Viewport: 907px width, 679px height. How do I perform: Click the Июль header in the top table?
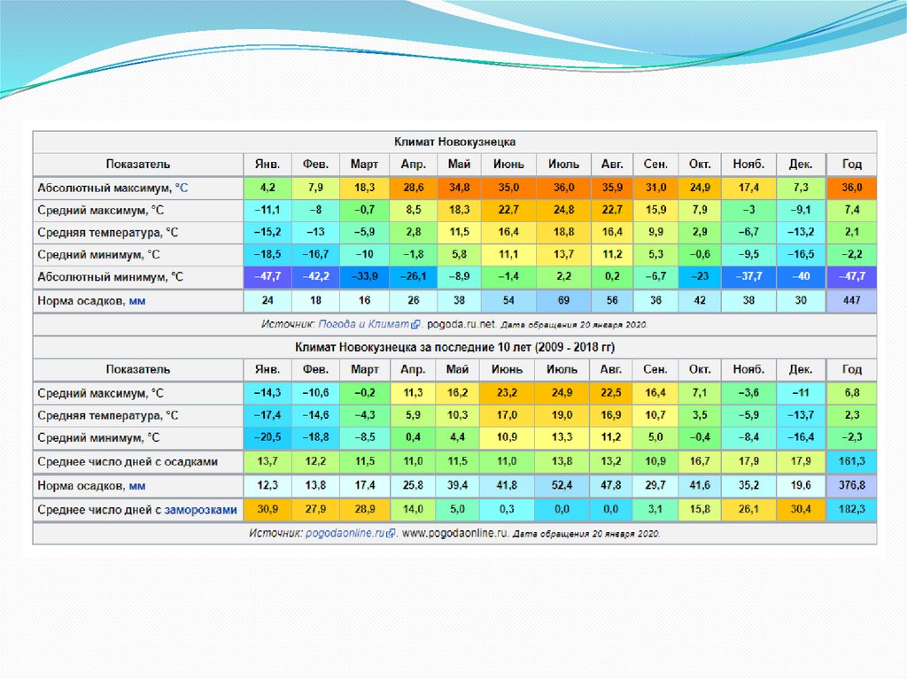(x=563, y=165)
